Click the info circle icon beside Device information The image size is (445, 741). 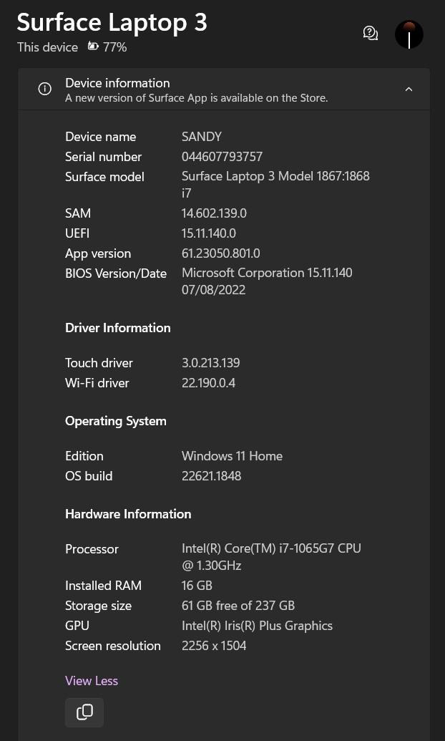[x=45, y=89]
